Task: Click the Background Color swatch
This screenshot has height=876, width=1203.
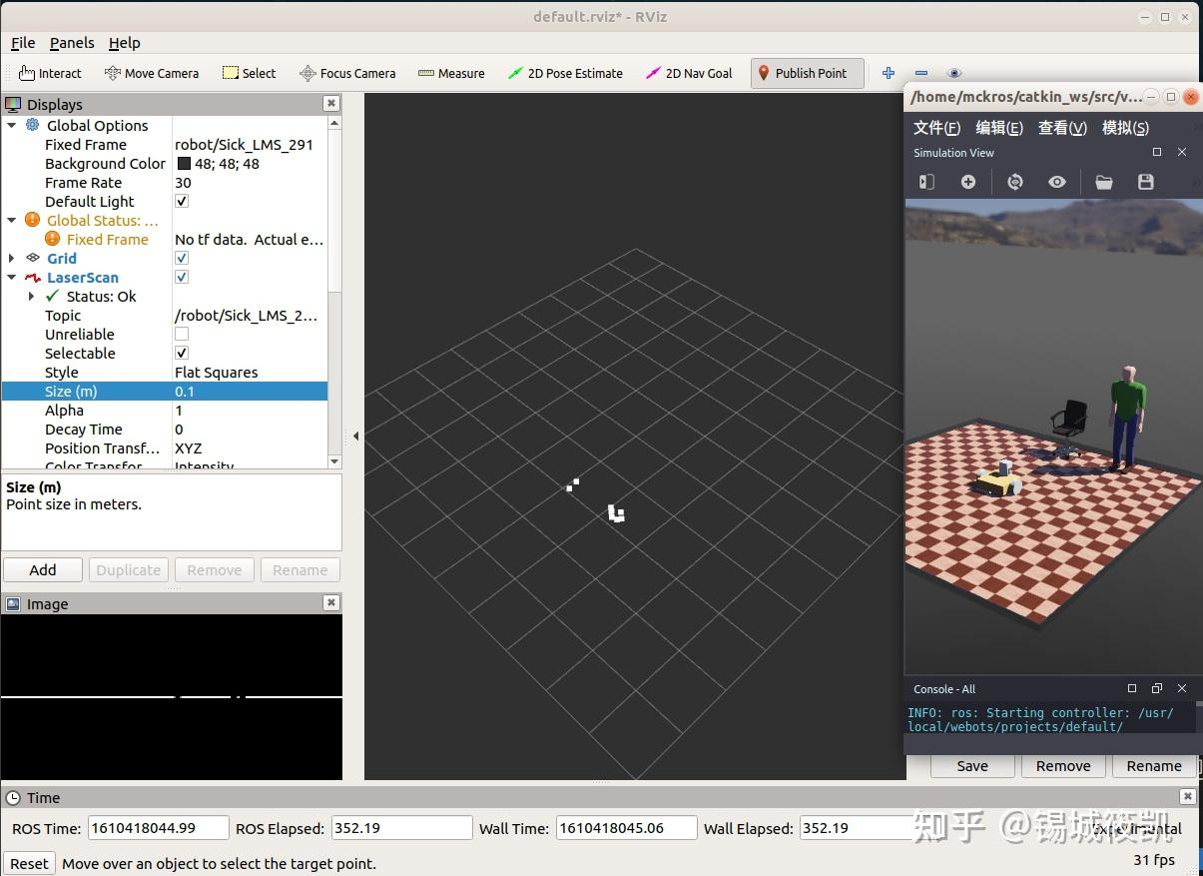Action: click(x=184, y=164)
